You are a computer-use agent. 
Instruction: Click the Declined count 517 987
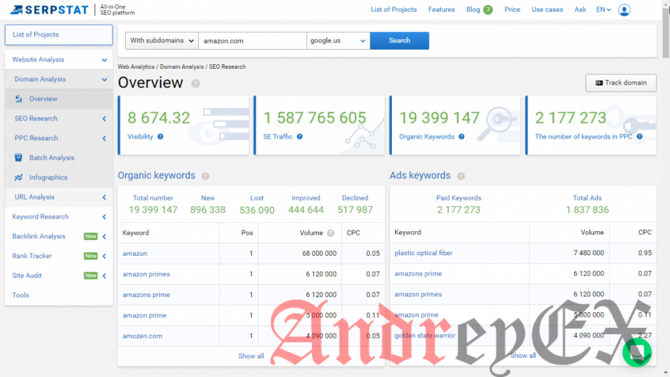tap(355, 210)
